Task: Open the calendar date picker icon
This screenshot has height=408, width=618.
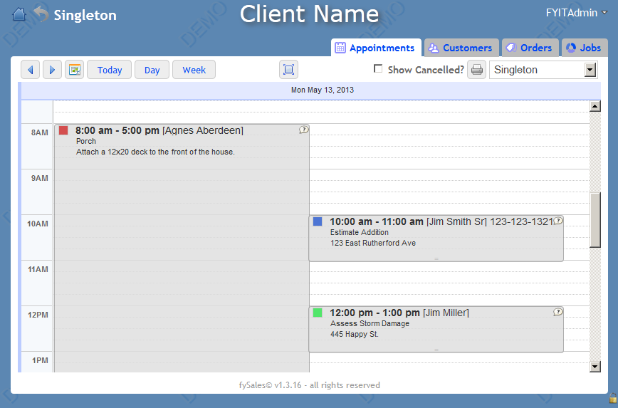Action: click(x=75, y=70)
